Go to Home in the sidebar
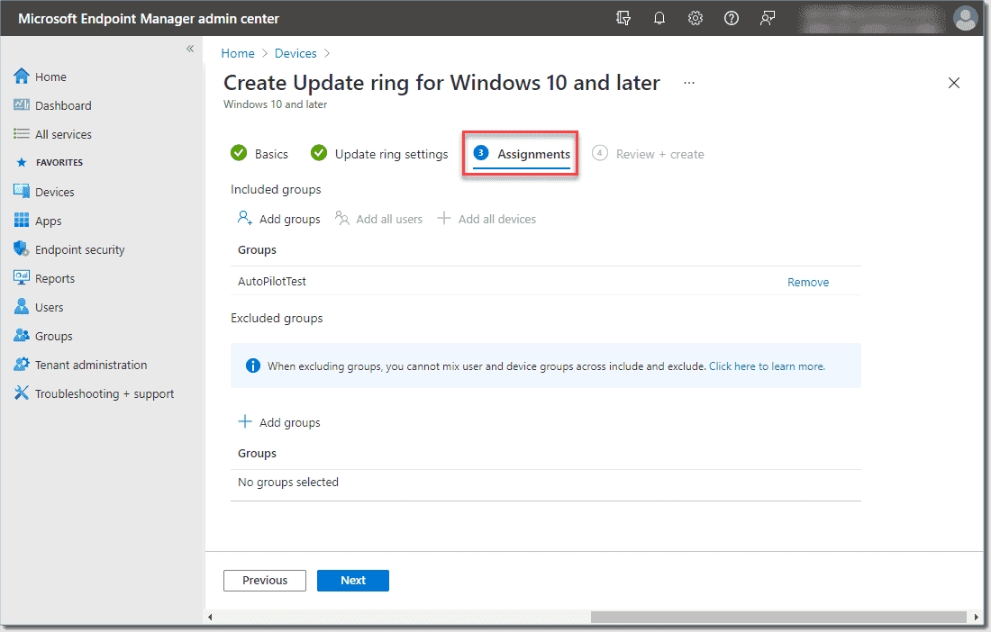Image resolution: width=991 pixels, height=632 pixels. click(50, 77)
